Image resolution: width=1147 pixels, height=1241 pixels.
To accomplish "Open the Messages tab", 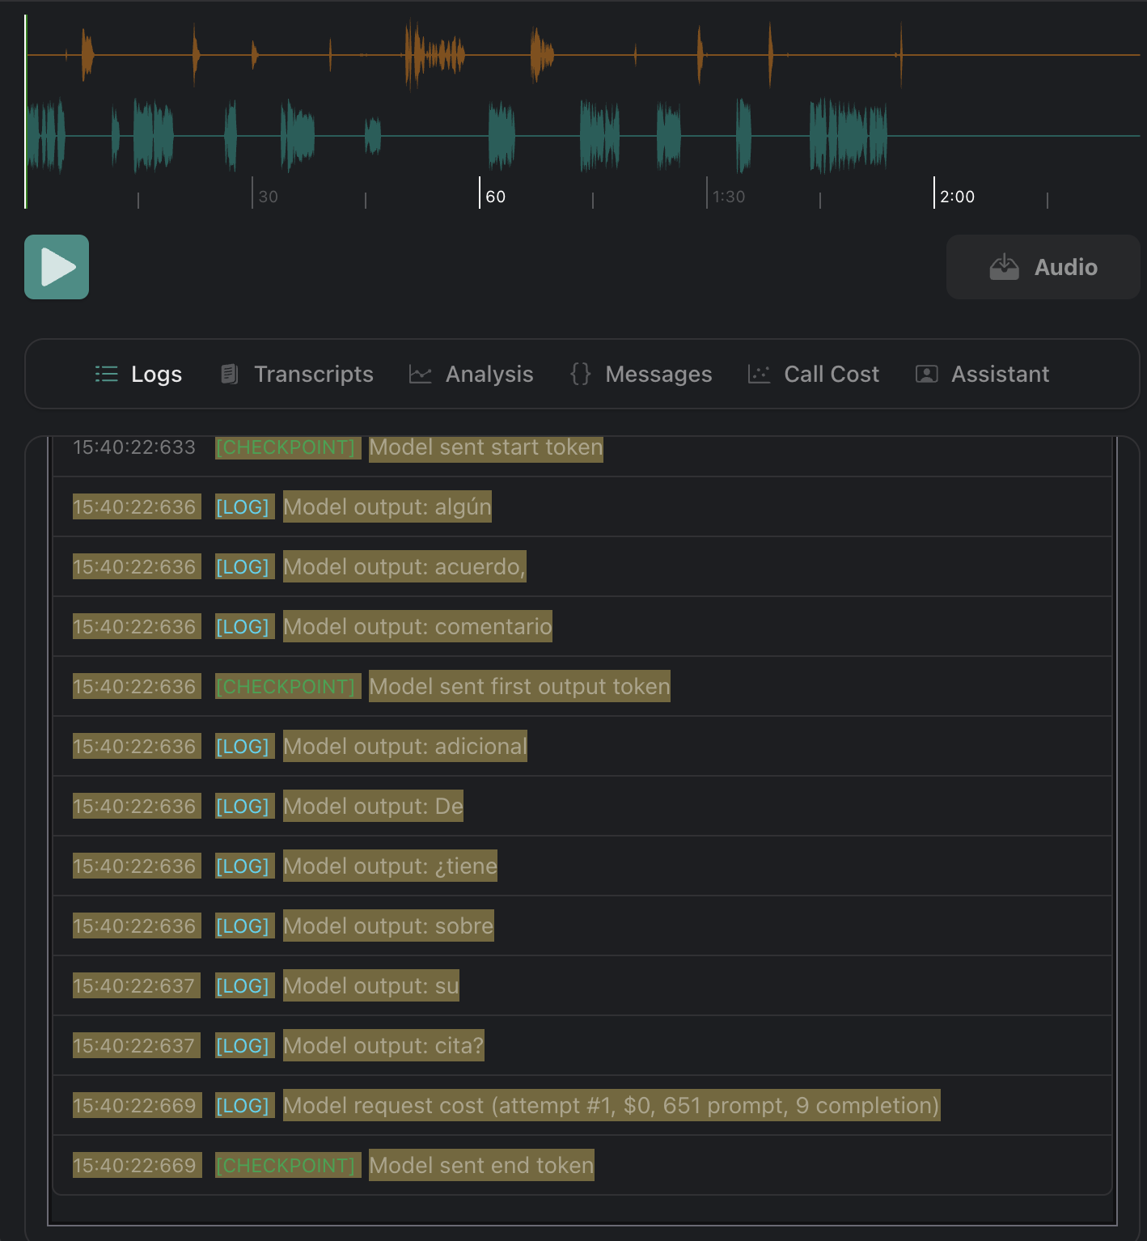I will (658, 374).
